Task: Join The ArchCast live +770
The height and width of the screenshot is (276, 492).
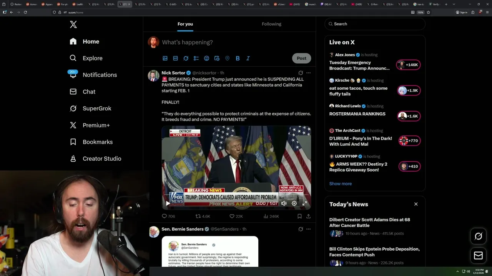Action: point(409,141)
